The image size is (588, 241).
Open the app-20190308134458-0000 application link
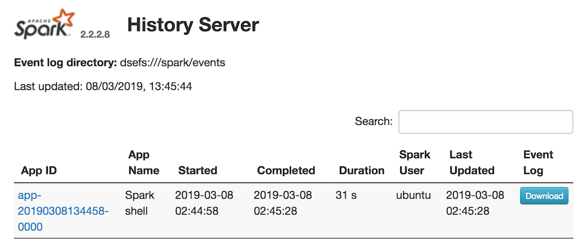tap(63, 211)
